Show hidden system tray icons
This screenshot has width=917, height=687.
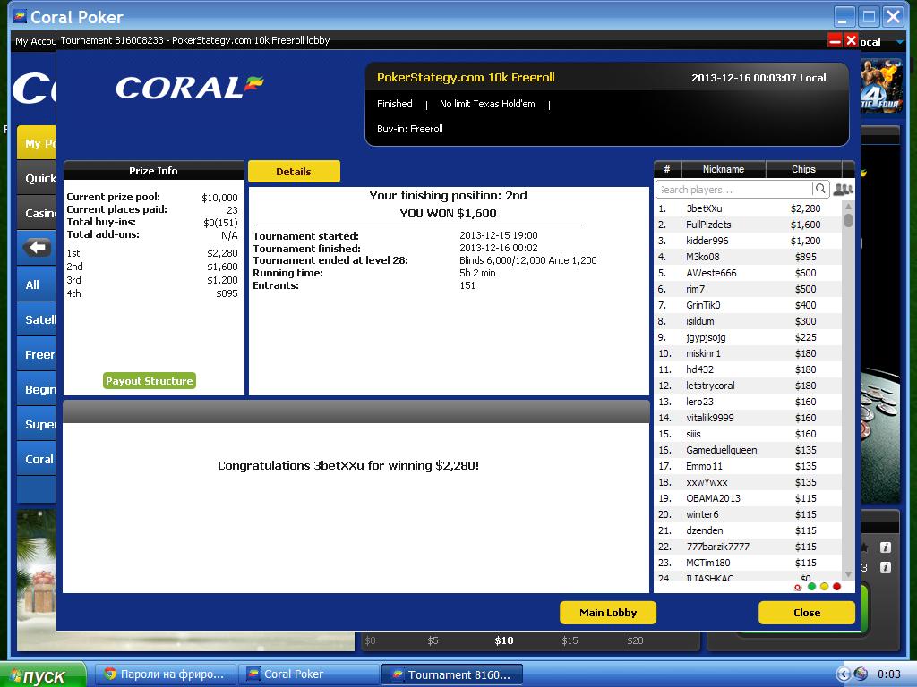[x=843, y=674]
